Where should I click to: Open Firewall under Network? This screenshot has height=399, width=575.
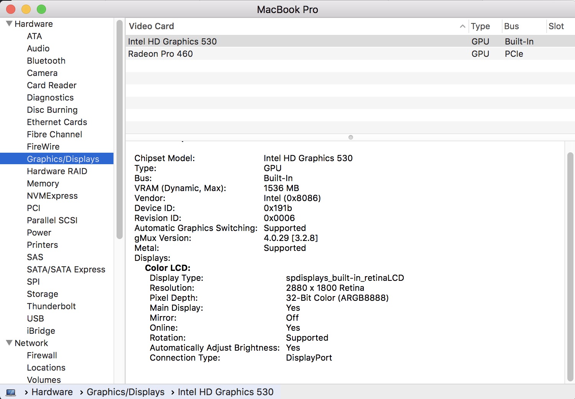[x=42, y=355]
